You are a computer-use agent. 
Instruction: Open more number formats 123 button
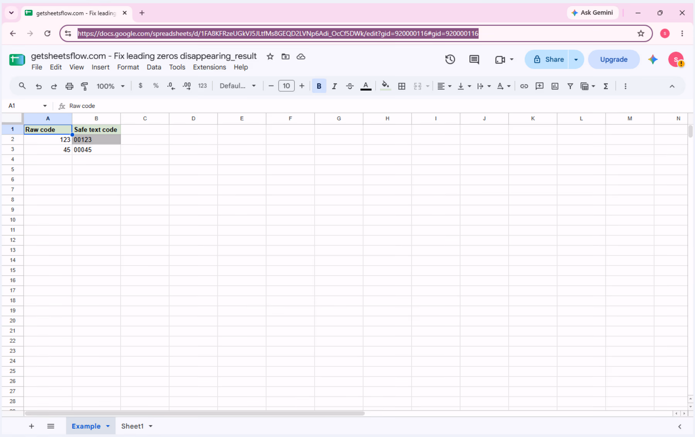202,86
